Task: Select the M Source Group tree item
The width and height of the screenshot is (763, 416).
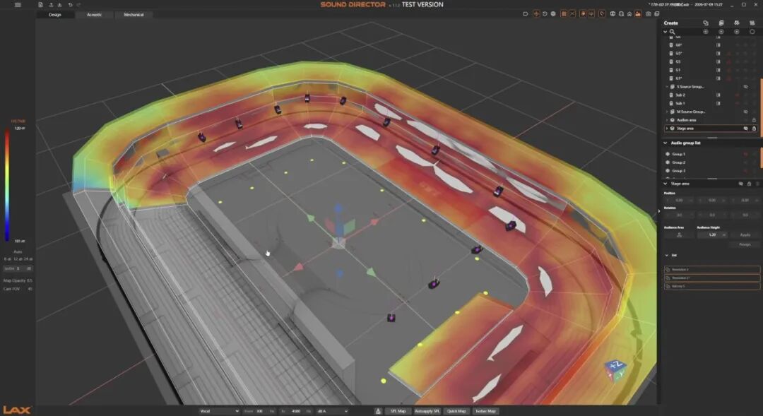Action: click(x=691, y=112)
